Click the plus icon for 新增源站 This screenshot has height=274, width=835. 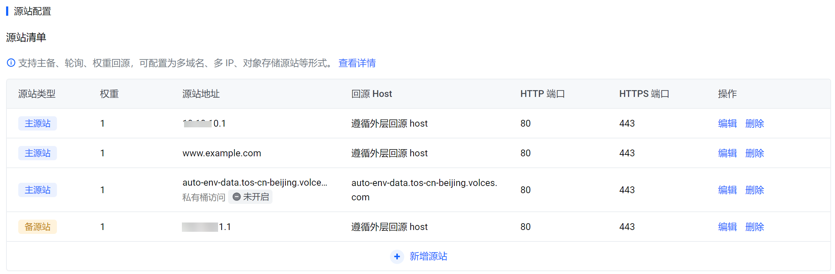pos(397,256)
